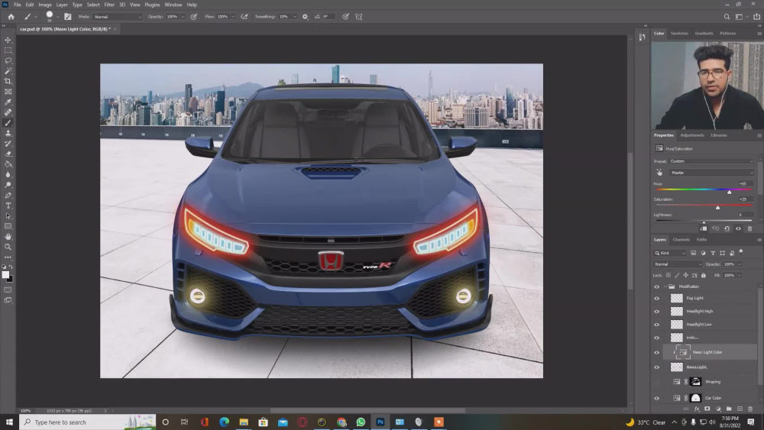Delete layer using Layers panel trash icon
The image size is (764, 430).
coord(750,409)
